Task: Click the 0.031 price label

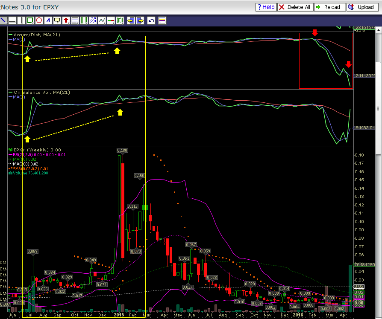Action: (x=102, y=285)
